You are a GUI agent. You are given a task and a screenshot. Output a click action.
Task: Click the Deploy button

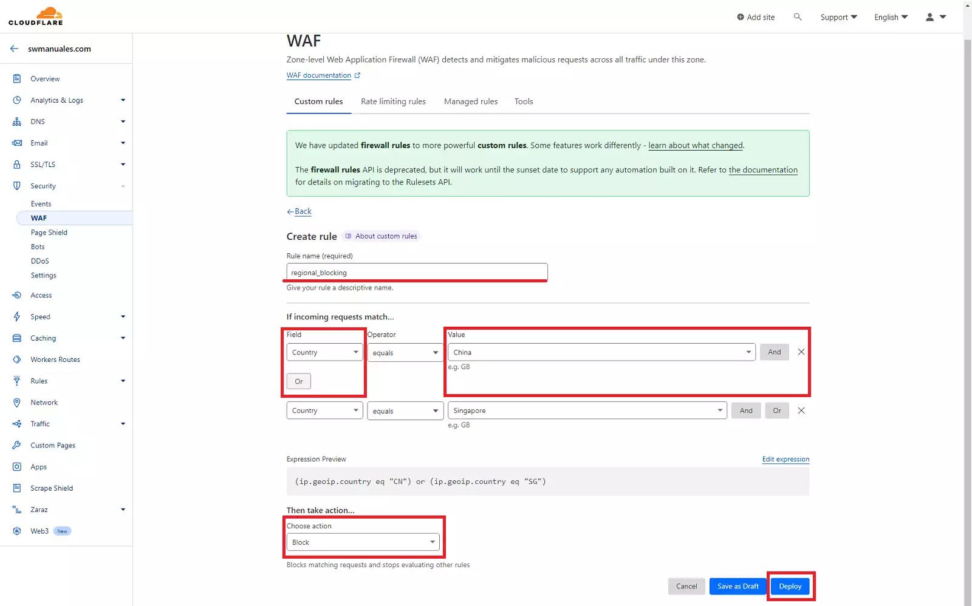point(790,586)
